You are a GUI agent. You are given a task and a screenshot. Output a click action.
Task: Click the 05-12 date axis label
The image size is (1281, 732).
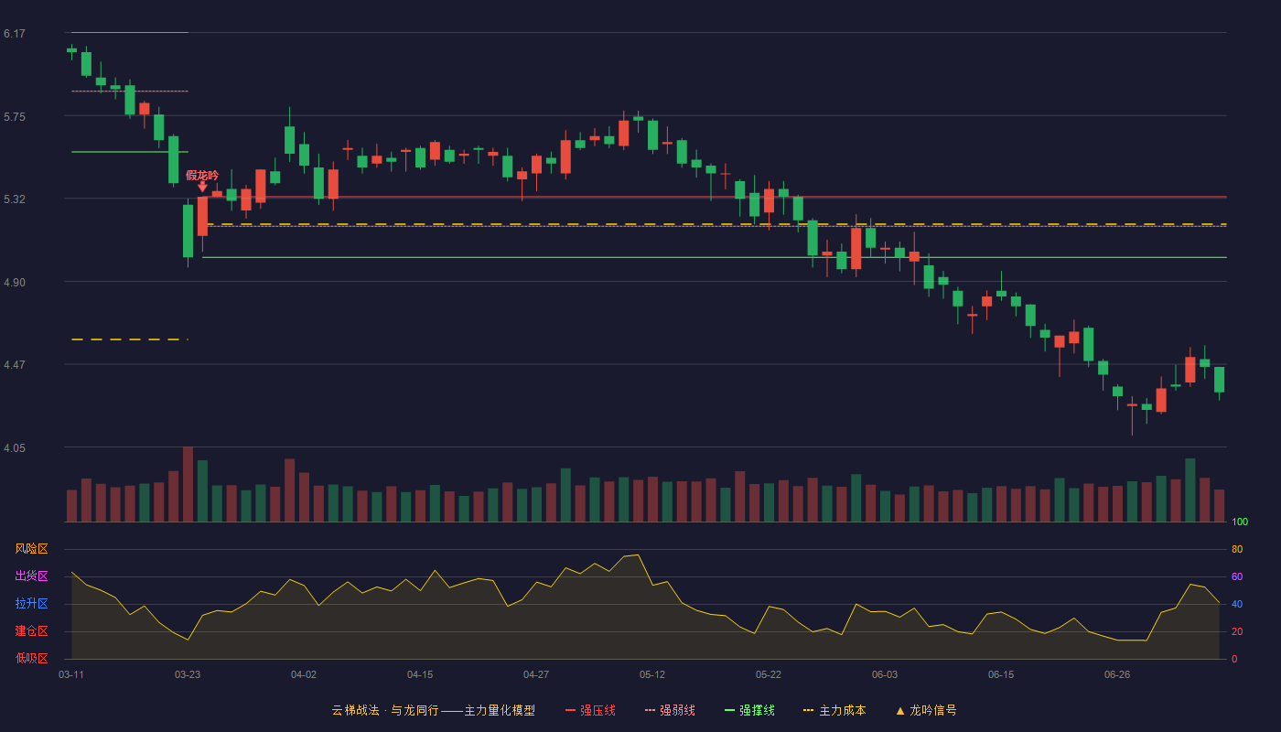click(652, 674)
